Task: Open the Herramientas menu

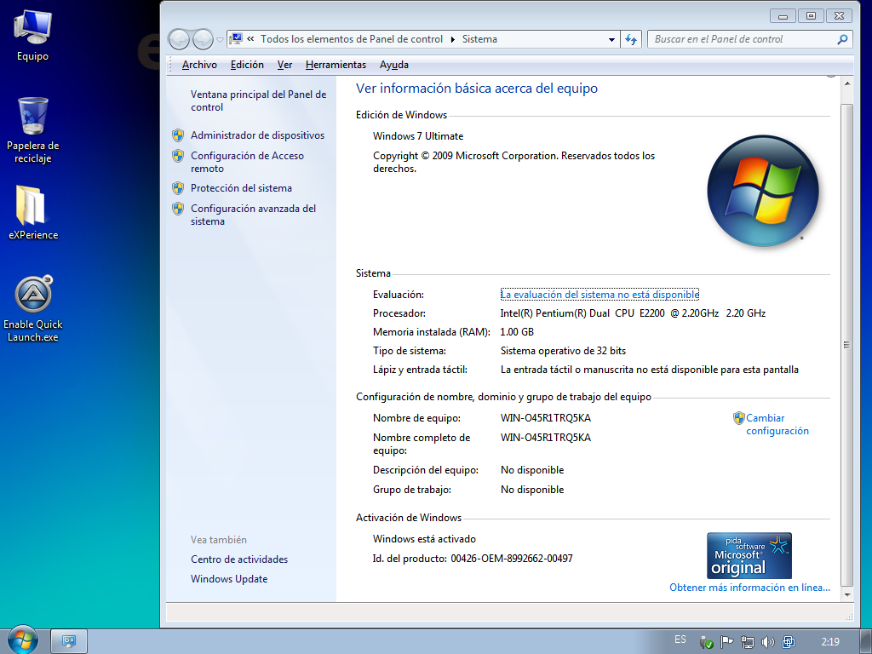Action: click(336, 65)
